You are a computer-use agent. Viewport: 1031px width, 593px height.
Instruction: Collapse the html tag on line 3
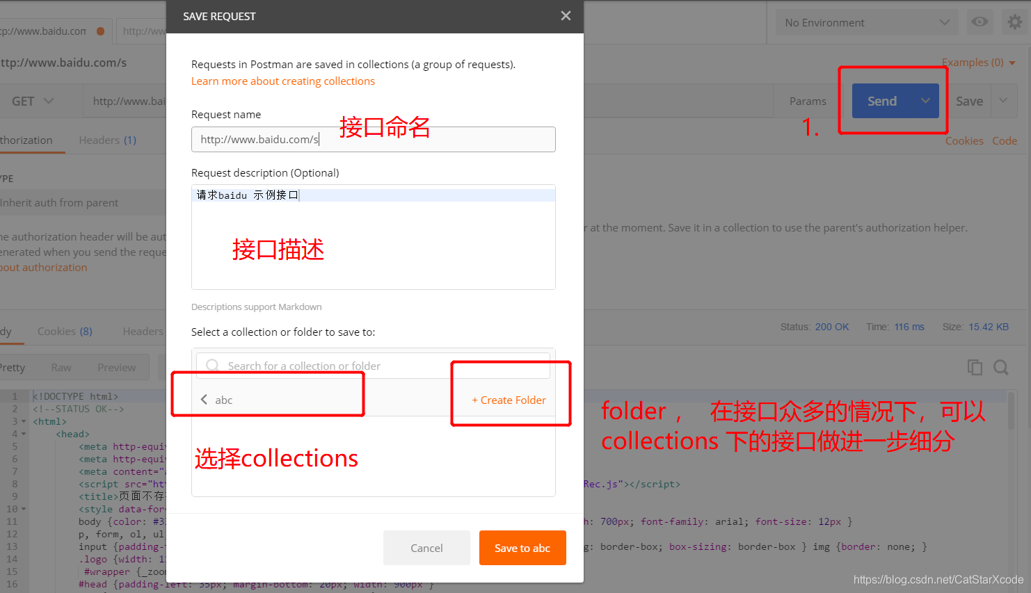(x=24, y=421)
